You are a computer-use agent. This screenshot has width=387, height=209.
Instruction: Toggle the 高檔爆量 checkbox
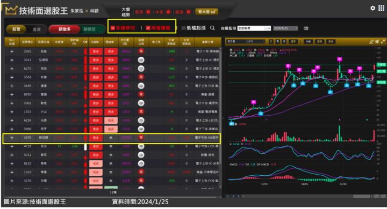coord(148,28)
